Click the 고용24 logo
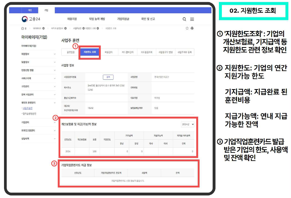Screen dimensions: 291x198 click(31, 19)
